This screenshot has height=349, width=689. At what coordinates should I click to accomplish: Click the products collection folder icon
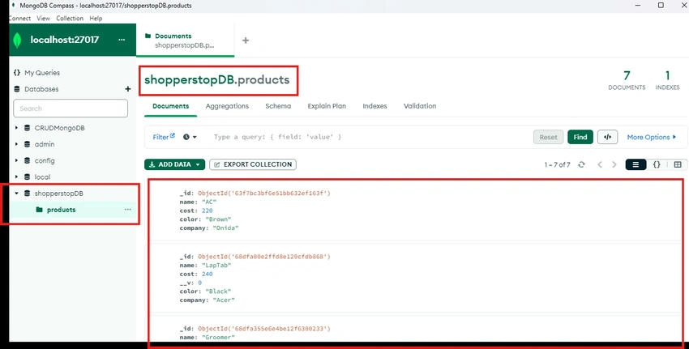pos(39,210)
